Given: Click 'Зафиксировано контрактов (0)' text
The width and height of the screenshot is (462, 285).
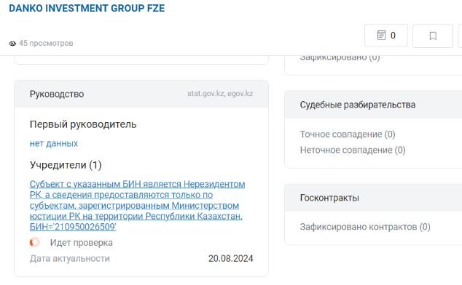Looking at the screenshot, I should point(365,227).
